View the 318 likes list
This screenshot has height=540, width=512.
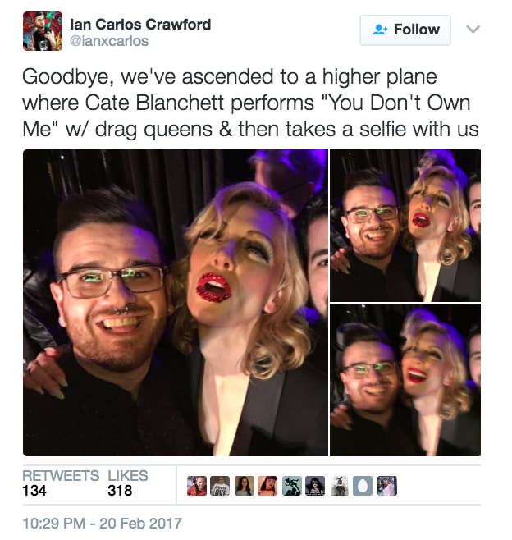pos(128,483)
